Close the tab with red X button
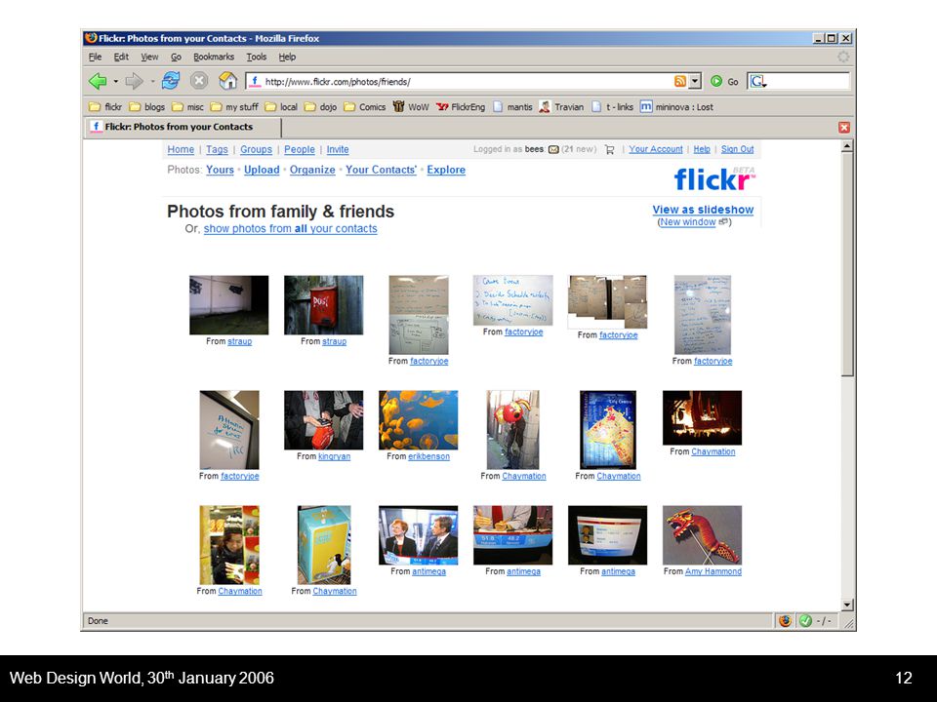This screenshot has width=937, height=702. (843, 127)
